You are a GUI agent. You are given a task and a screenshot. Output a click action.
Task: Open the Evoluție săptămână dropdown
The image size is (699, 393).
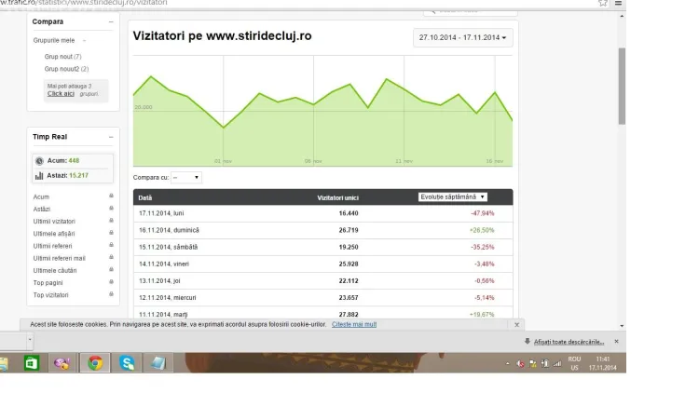(453, 197)
